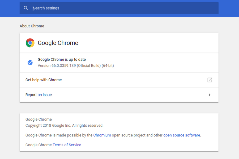Click the large Google Chrome title text

pyautogui.click(x=58, y=43)
